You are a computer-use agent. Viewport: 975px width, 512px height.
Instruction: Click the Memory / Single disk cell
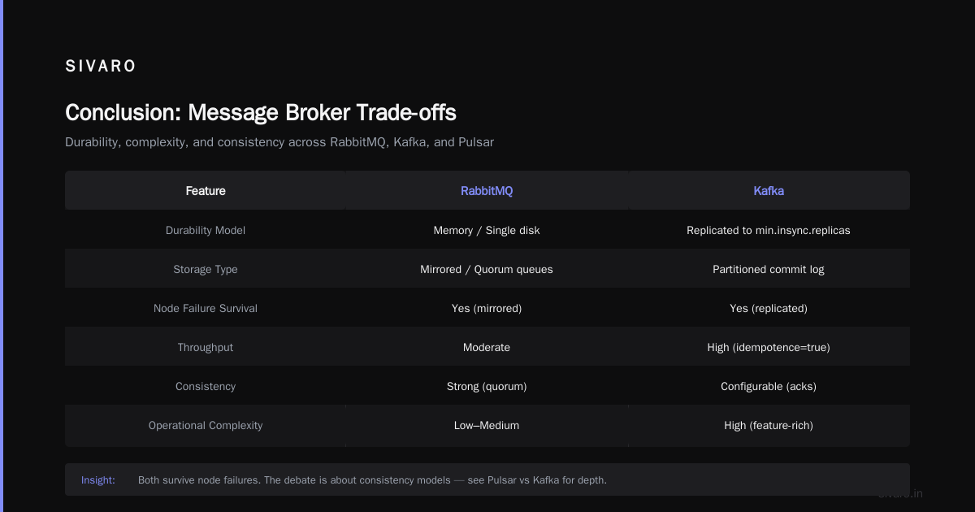(x=487, y=230)
